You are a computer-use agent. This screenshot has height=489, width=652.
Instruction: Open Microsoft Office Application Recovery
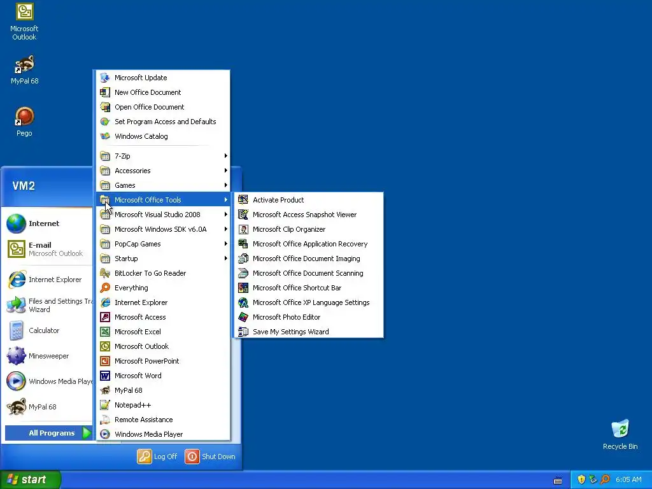click(x=309, y=244)
